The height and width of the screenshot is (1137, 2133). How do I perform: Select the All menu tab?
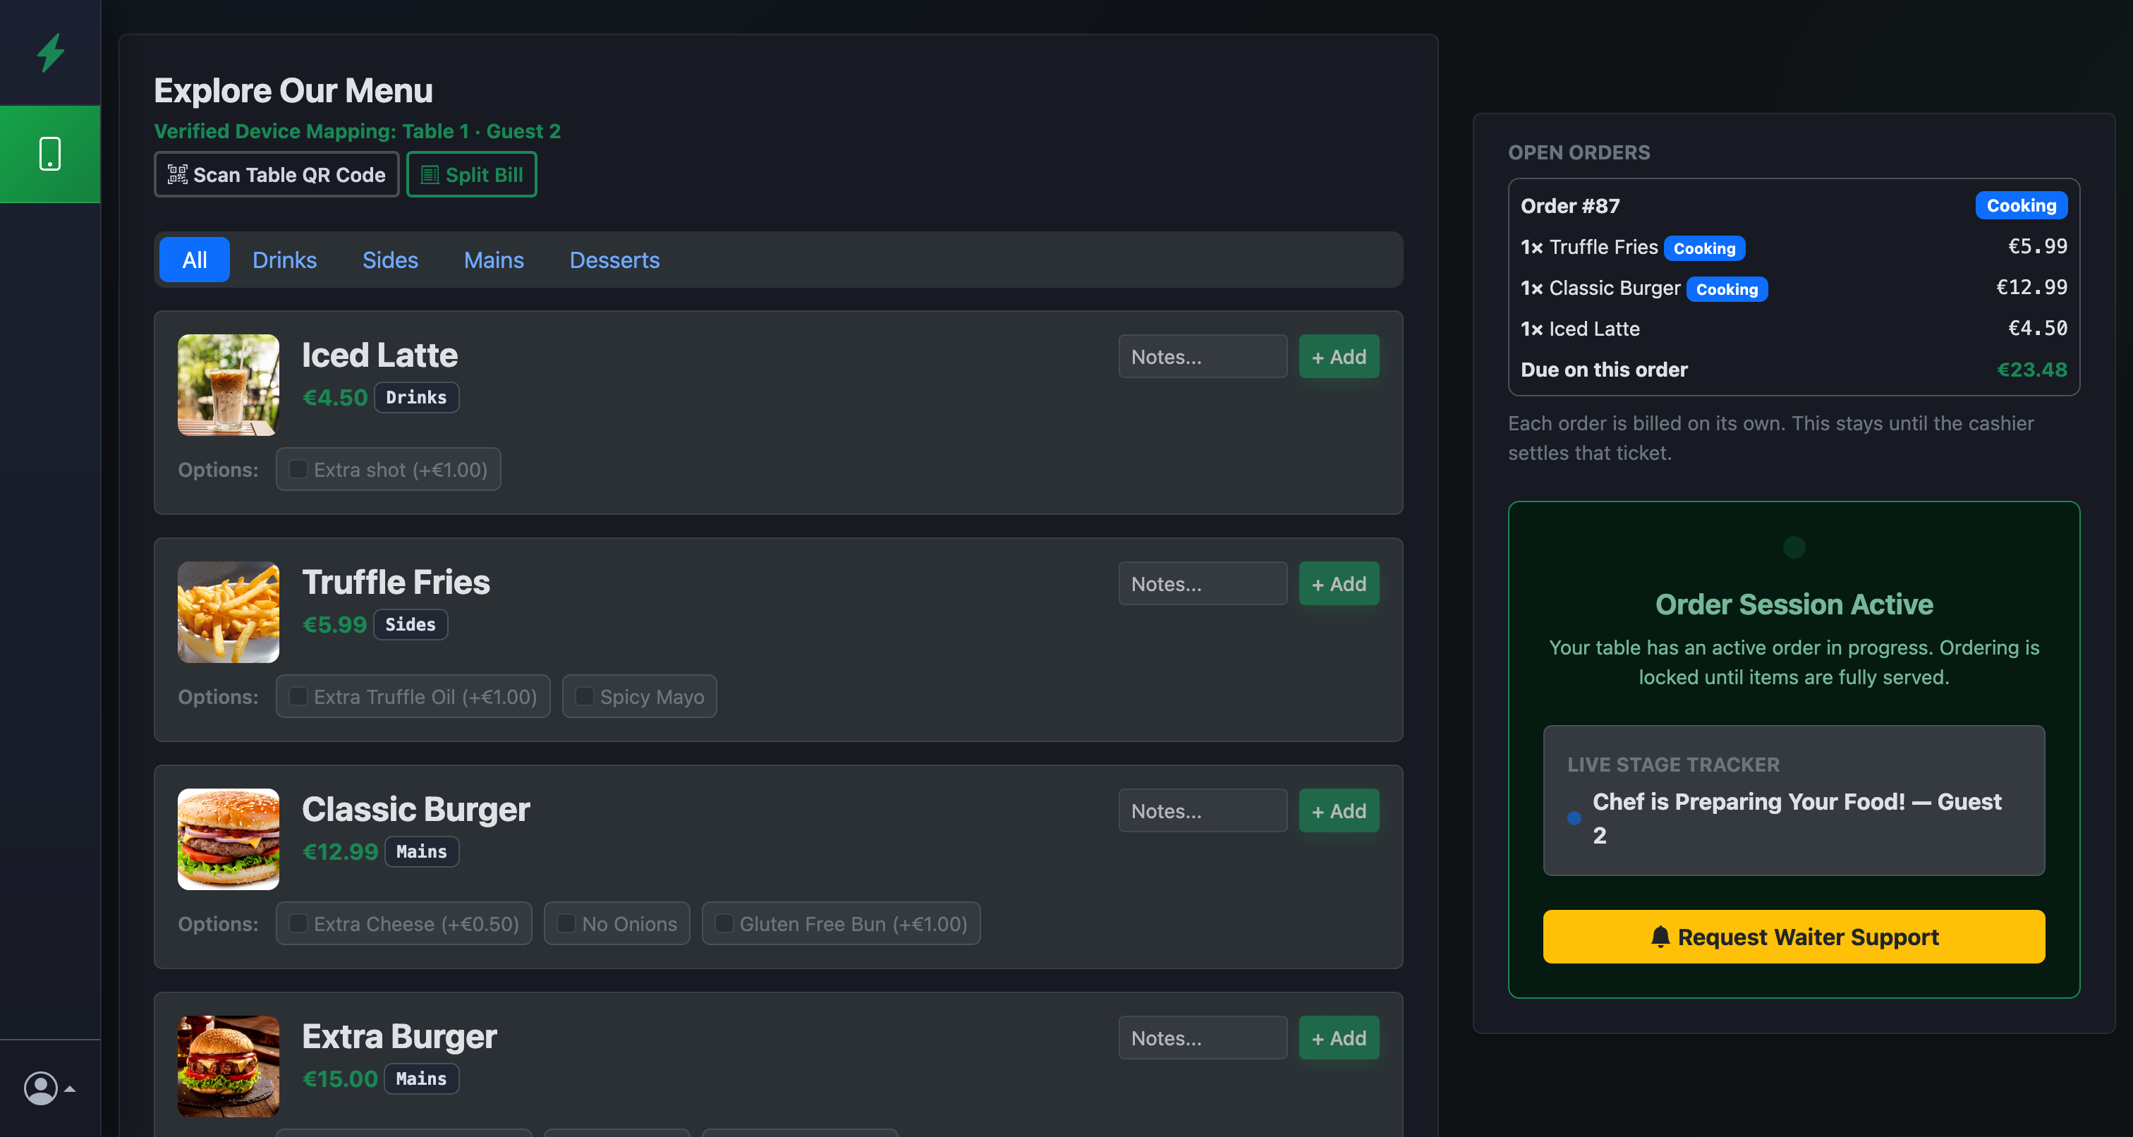click(x=195, y=260)
